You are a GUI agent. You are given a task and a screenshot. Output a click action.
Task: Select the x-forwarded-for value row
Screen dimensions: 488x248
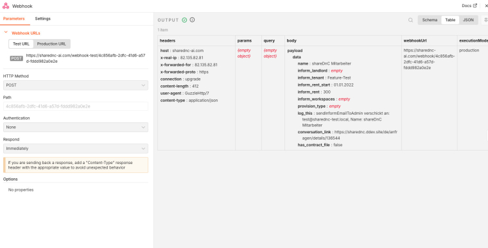[x=189, y=65]
